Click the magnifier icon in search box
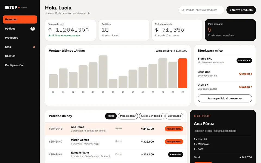261x163 pixels. (x=183, y=10)
